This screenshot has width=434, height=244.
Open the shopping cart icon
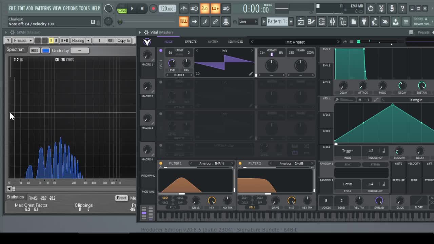(x=406, y=22)
